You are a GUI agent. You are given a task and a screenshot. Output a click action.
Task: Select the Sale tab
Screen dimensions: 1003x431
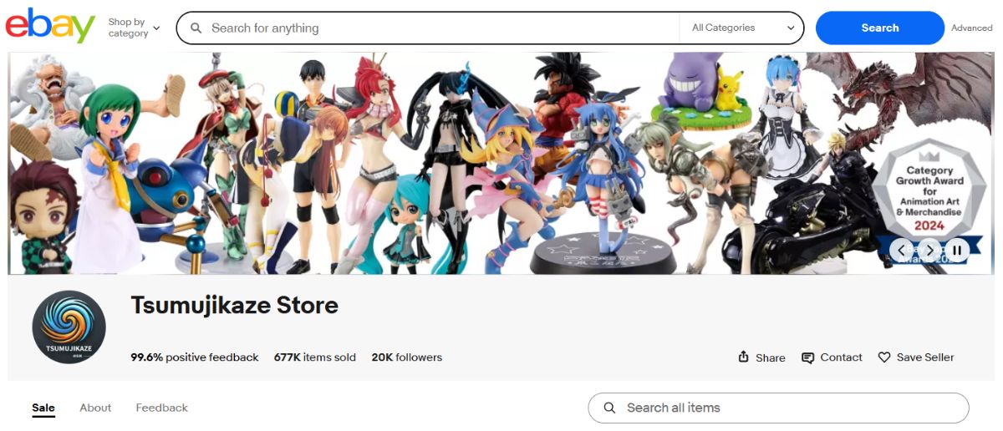43,408
